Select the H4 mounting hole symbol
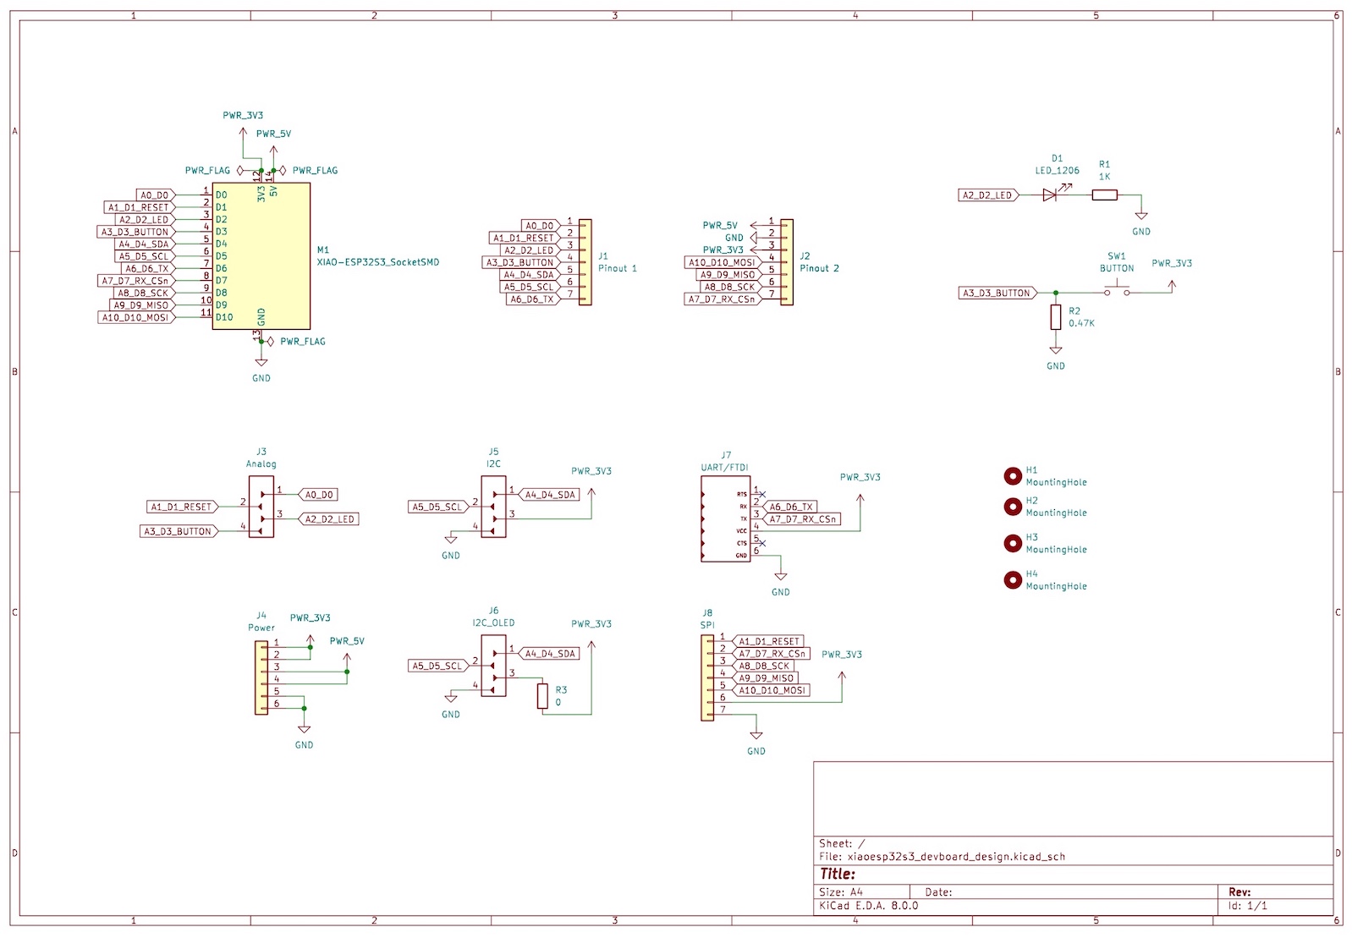The image size is (1352, 938). click(1013, 580)
